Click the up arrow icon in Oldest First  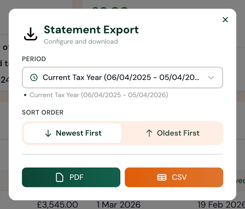149,133
